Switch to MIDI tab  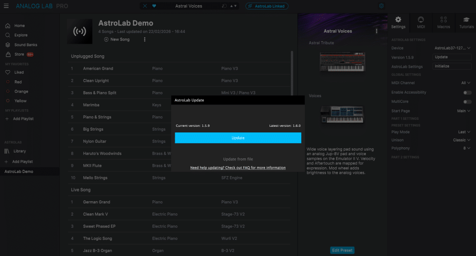point(421,23)
